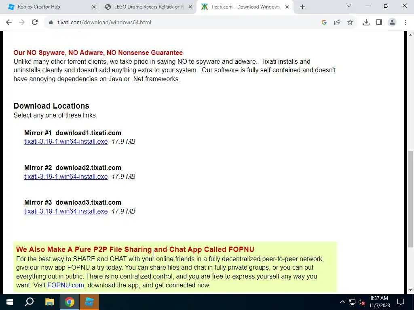Open the network status tray icon
Screen dimensions: 414x310
pyautogui.click(x=352, y=302)
